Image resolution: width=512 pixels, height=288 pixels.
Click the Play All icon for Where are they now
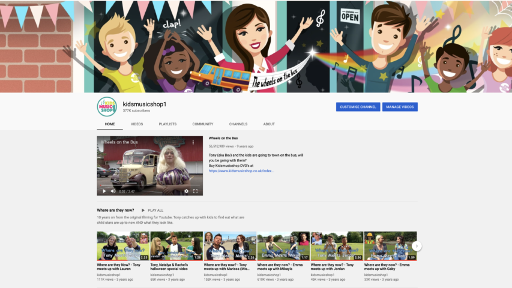coord(143,210)
